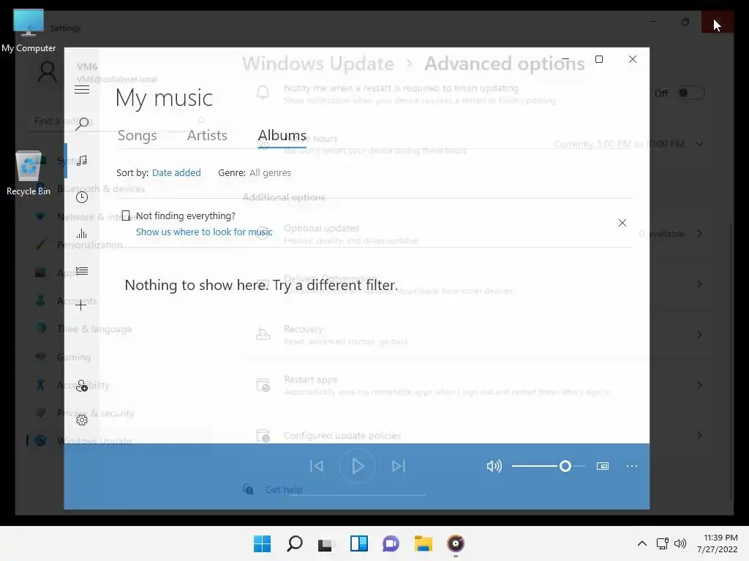Open Groove settings gear icon
The width and height of the screenshot is (749, 561).
pyautogui.click(x=82, y=420)
